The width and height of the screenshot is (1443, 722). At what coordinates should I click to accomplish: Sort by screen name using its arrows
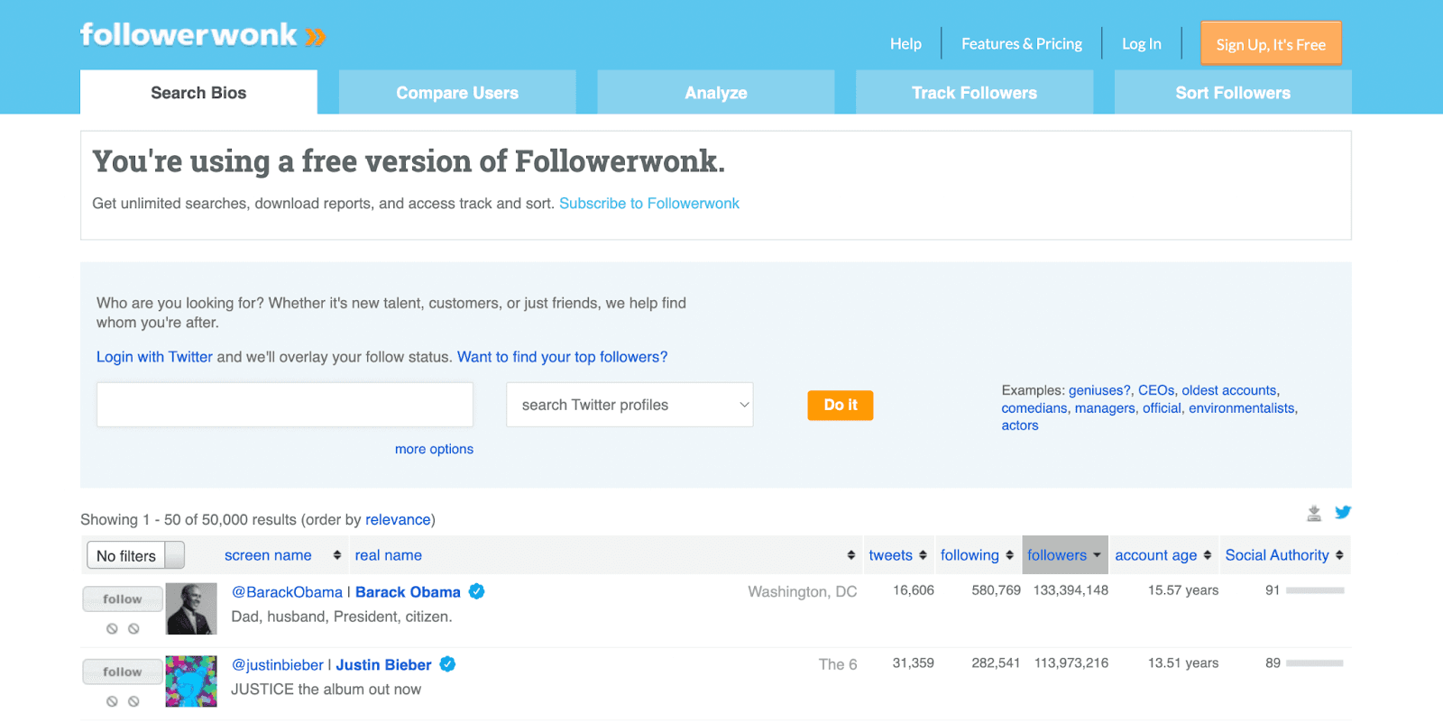[337, 555]
